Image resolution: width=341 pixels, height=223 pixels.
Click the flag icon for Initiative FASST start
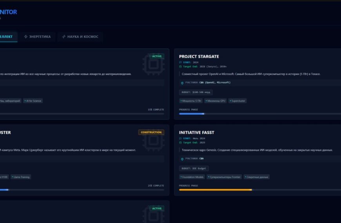click(x=180, y=138)
